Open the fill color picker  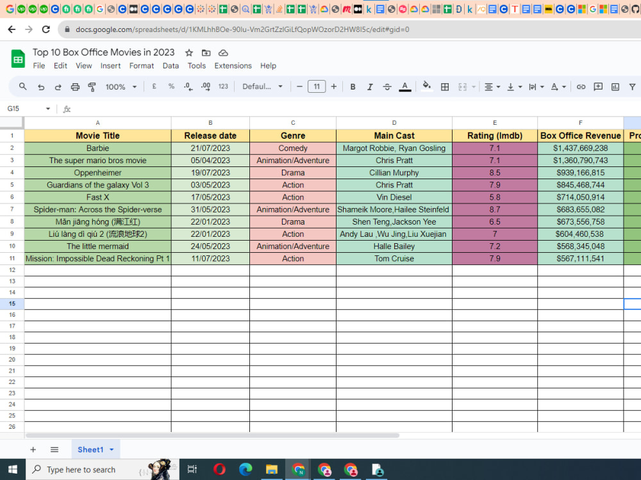click(x=426, y=87)
